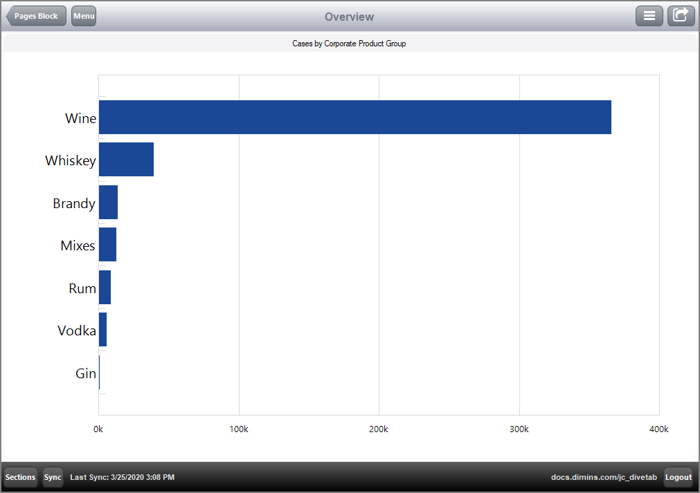Click the Menu button in the header
The image size is (700, 493).
point(83,16)
